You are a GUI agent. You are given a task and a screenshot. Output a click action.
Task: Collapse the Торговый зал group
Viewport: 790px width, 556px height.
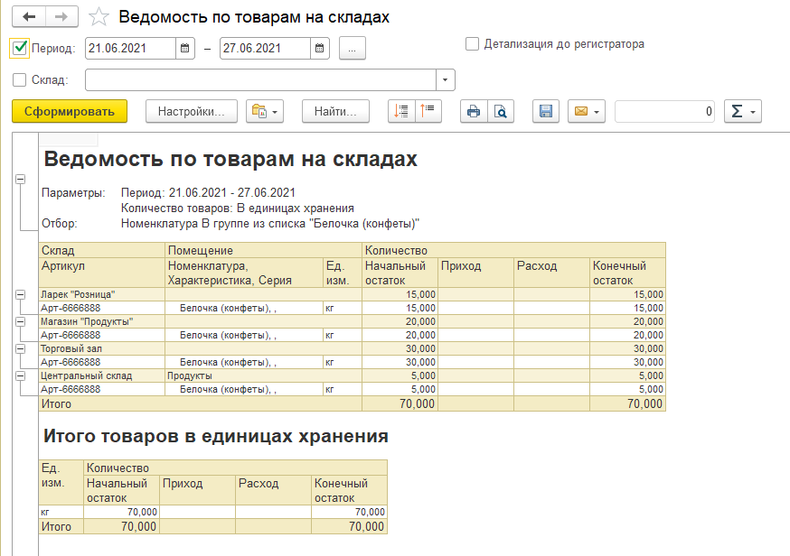tap(20, 348)
